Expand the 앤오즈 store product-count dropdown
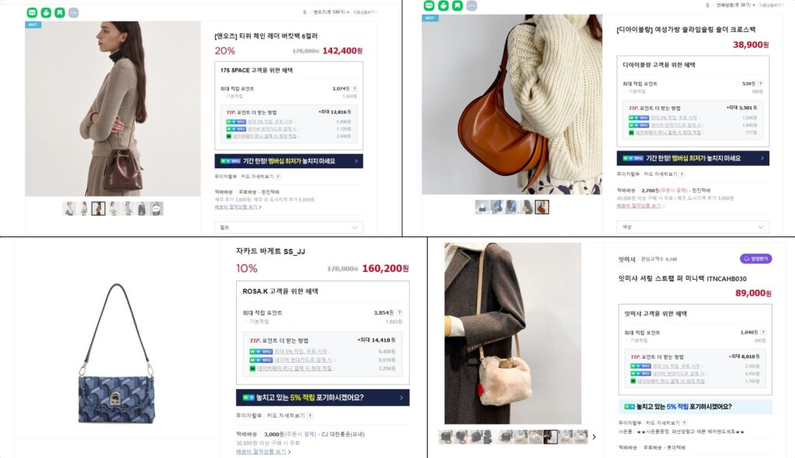The width and height of the screenshot is (795, 458). click(x=331, y=12)
